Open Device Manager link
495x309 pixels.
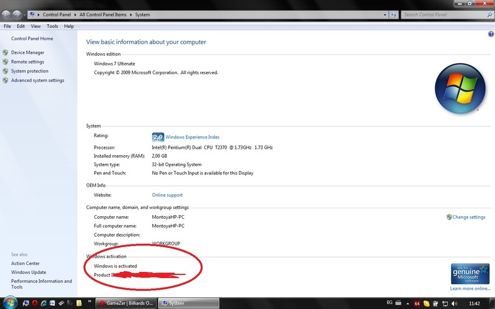[x=28, y=53]
